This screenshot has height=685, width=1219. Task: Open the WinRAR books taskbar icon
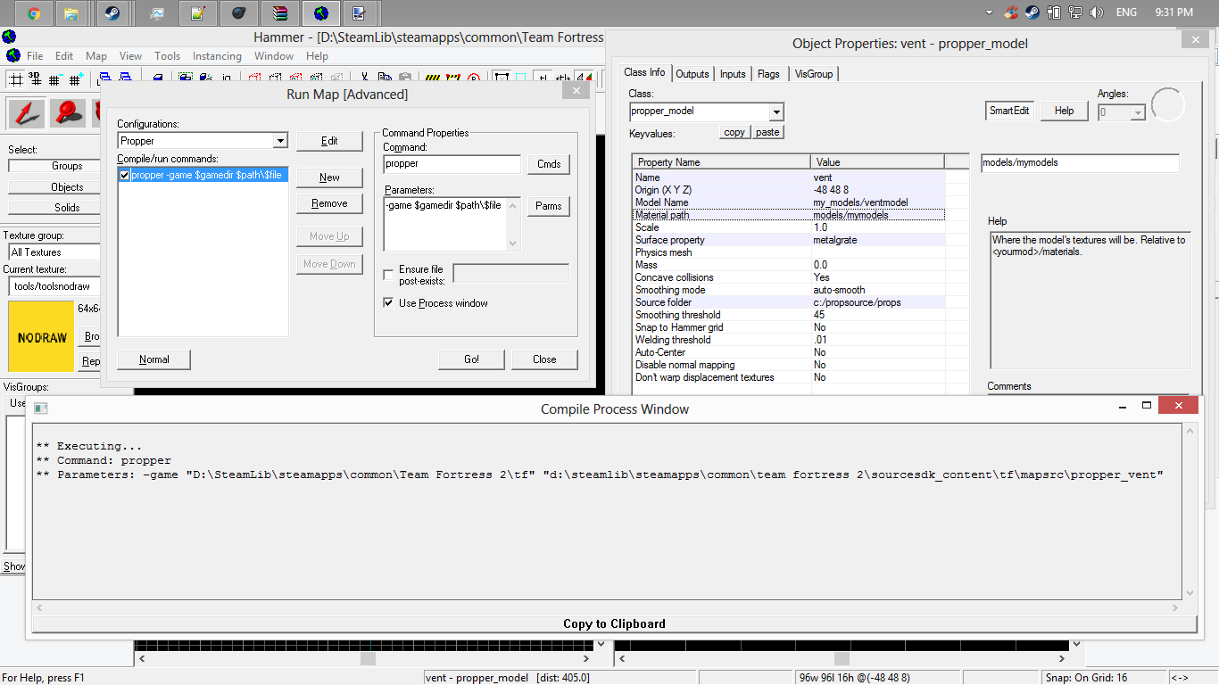[x=280, y=13]
